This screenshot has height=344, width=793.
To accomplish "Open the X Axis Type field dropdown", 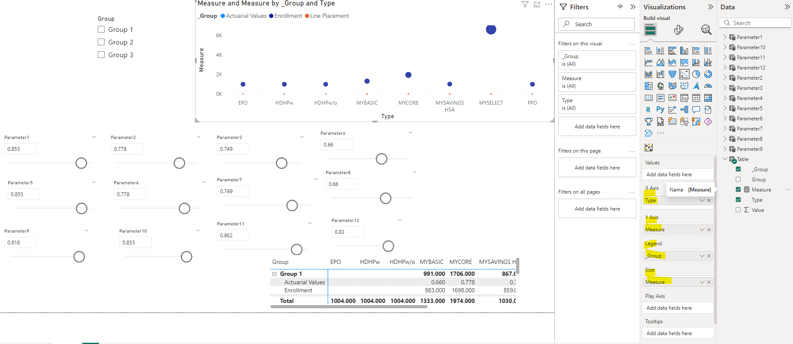I will [702, 200].
